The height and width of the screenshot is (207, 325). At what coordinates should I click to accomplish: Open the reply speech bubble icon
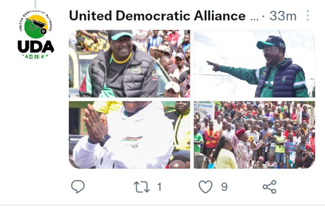[x=78, y=187]
